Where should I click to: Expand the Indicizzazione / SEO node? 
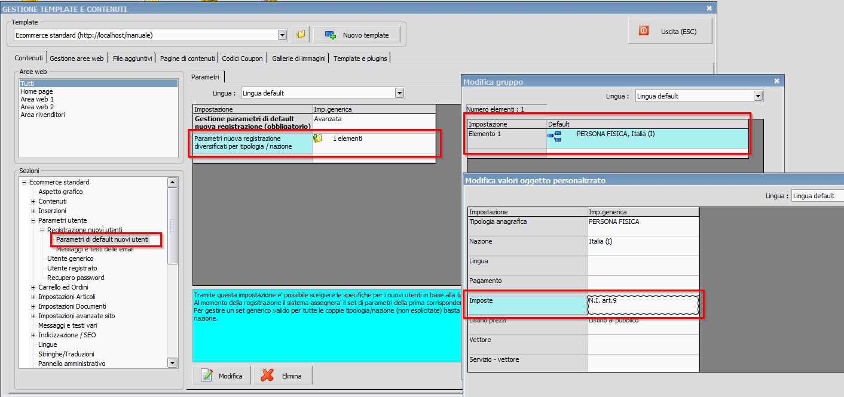point(33,335)
